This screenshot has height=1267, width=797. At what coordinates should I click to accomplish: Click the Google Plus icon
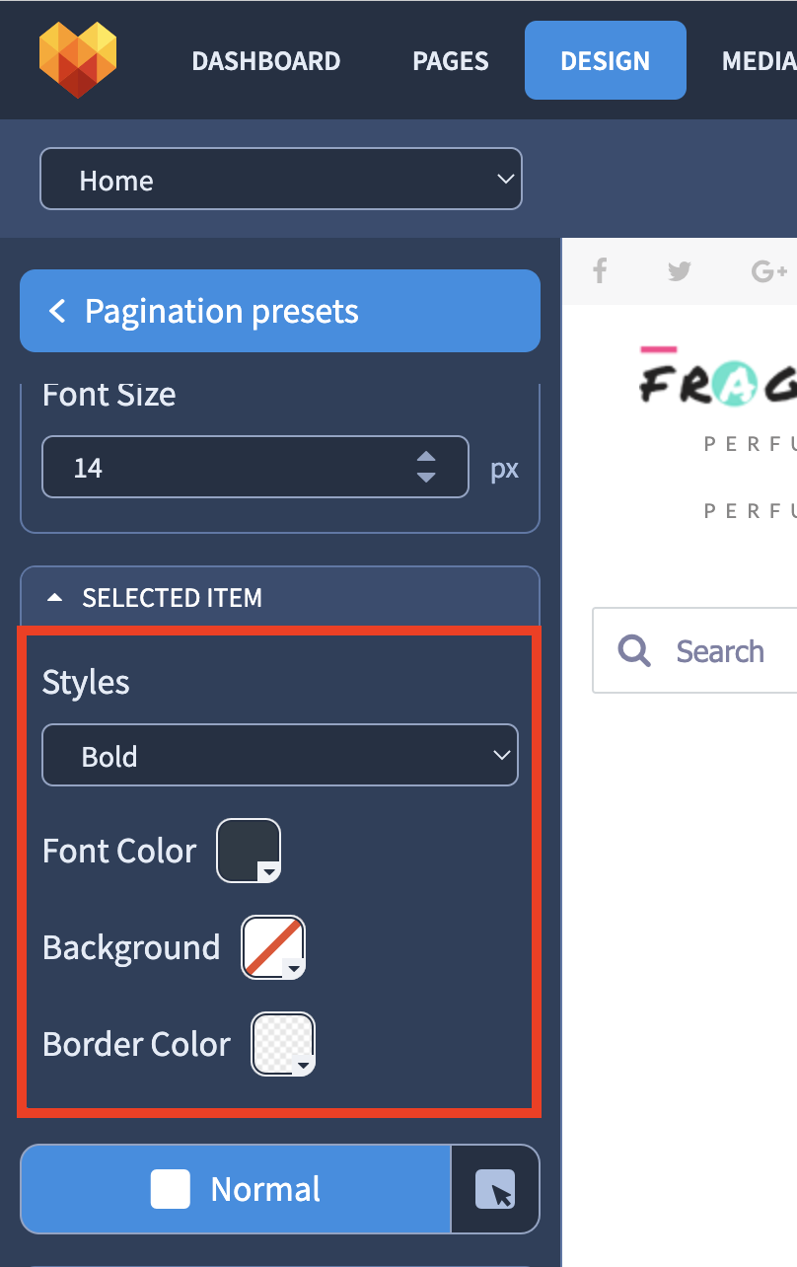(x=769, y=271)
